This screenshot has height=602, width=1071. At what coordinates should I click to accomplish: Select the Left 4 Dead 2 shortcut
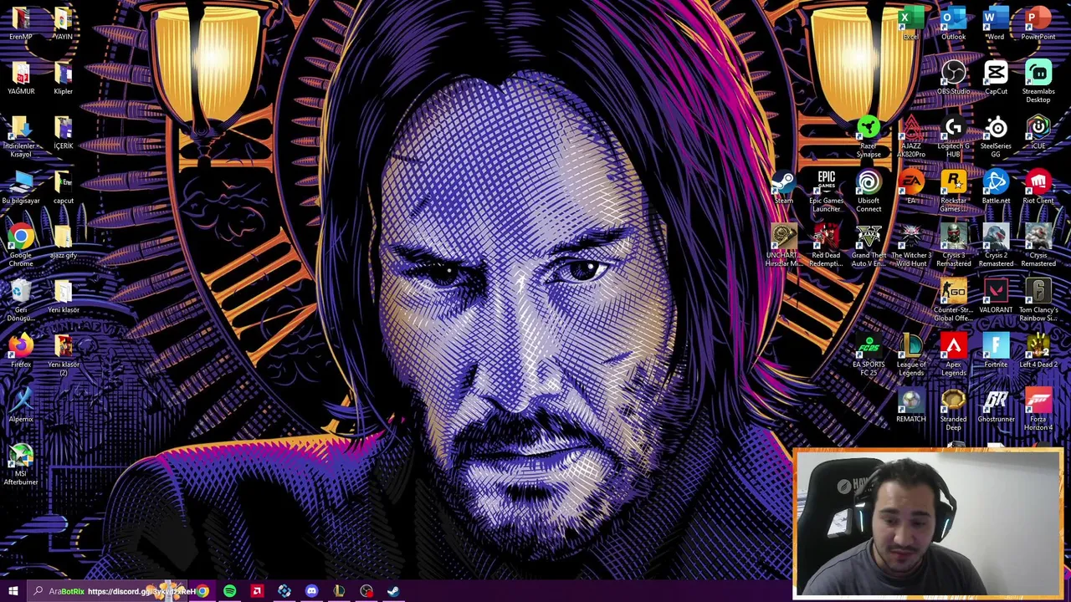coord(1038,351)
